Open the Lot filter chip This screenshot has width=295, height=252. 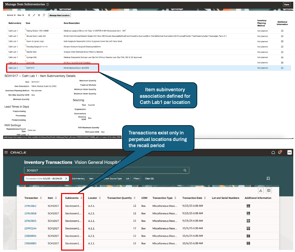click(x=128, y=179)
